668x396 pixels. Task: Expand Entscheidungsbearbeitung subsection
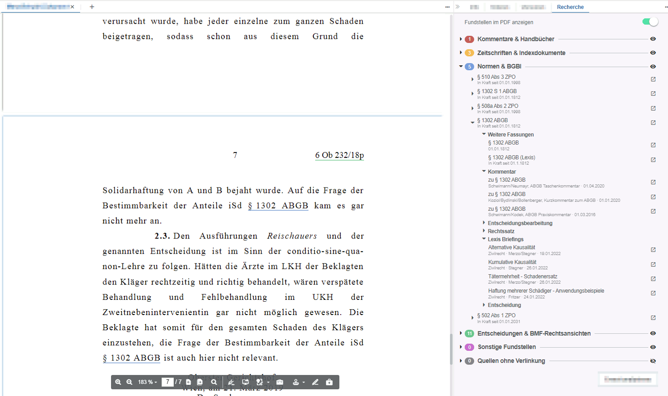(484, 223)
